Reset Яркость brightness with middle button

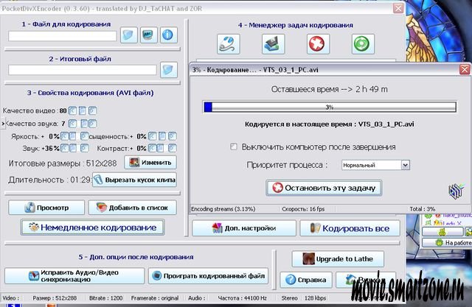click(x=72, y=136)
